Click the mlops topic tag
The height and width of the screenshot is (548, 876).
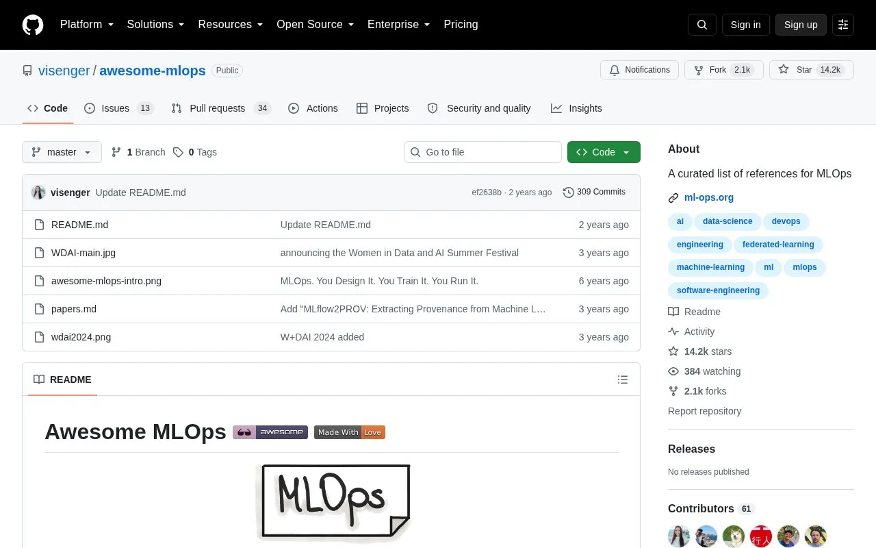click(x=805, y=267)
